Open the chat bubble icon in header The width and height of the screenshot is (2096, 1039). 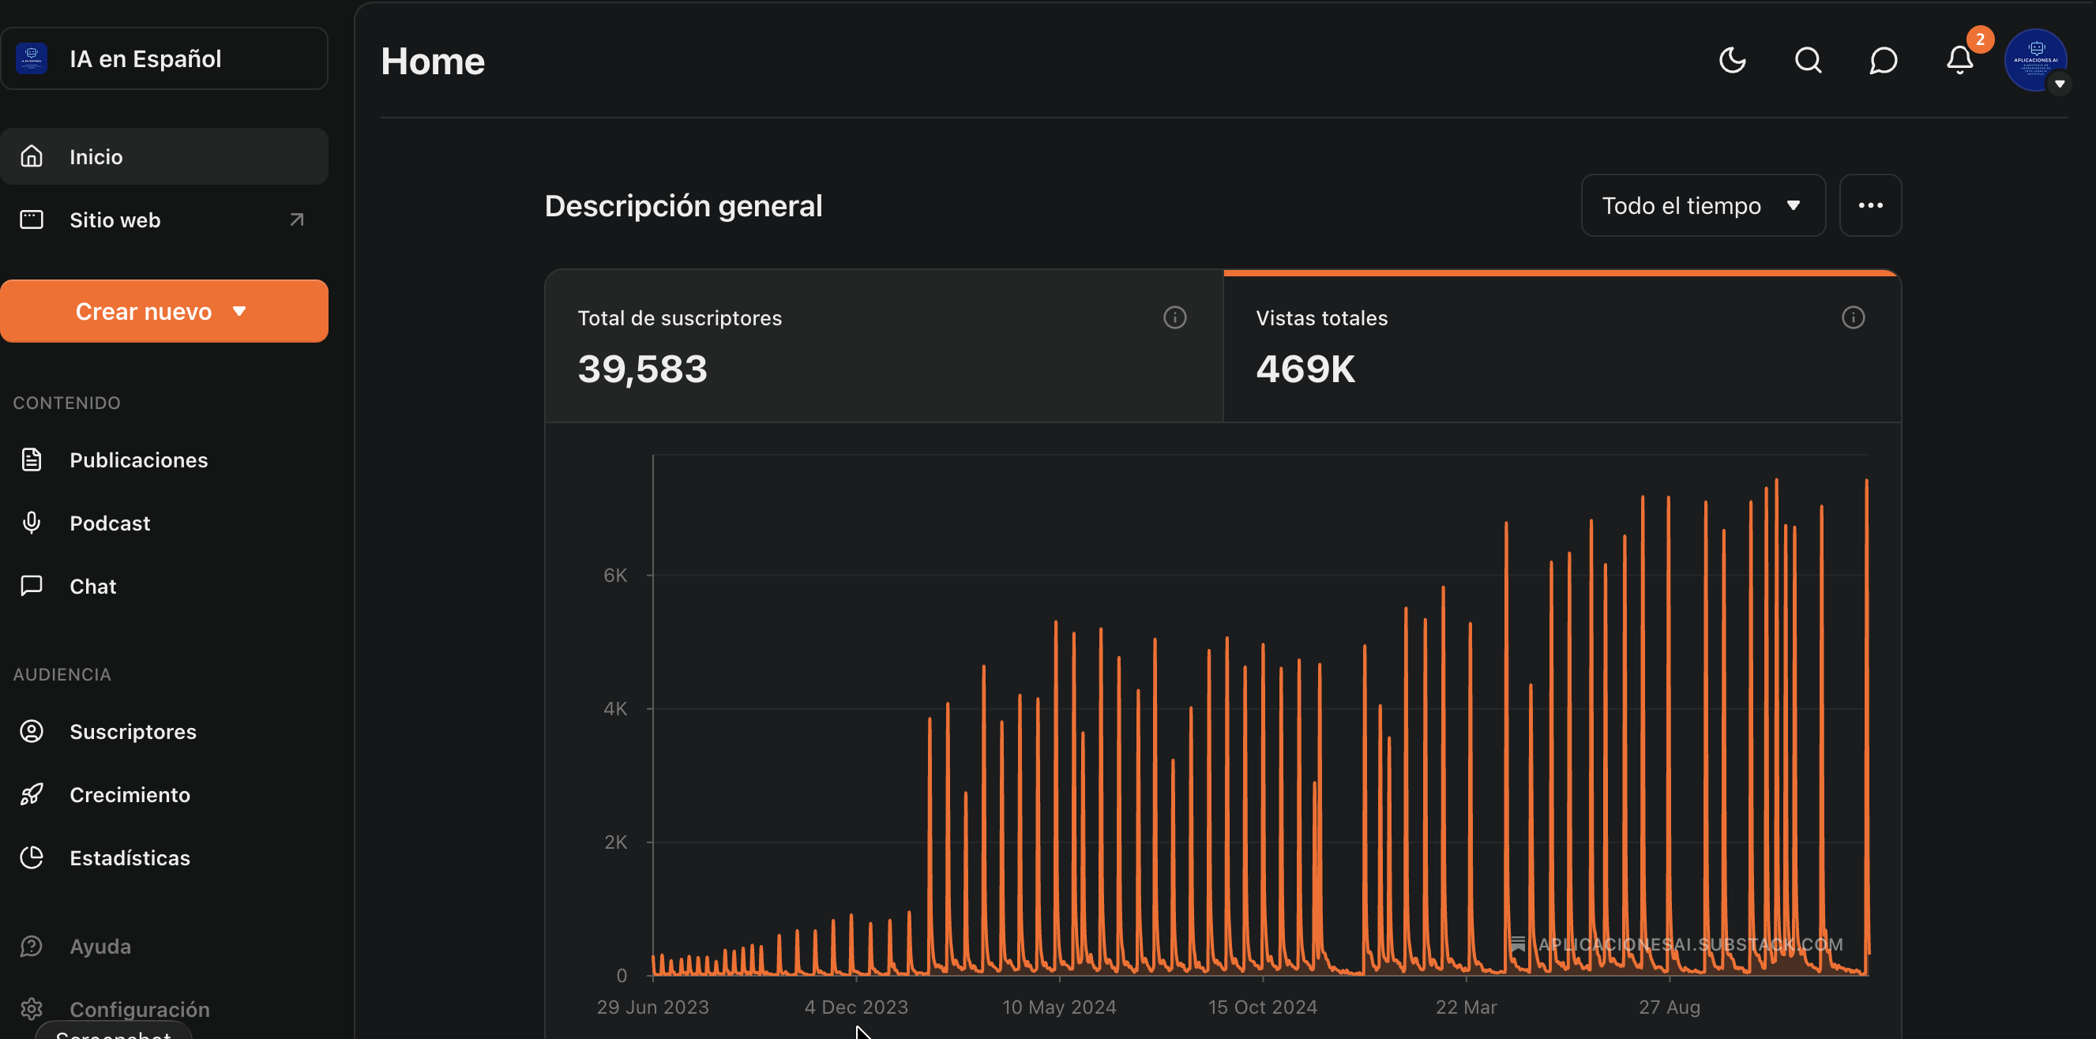point(1883,60)
